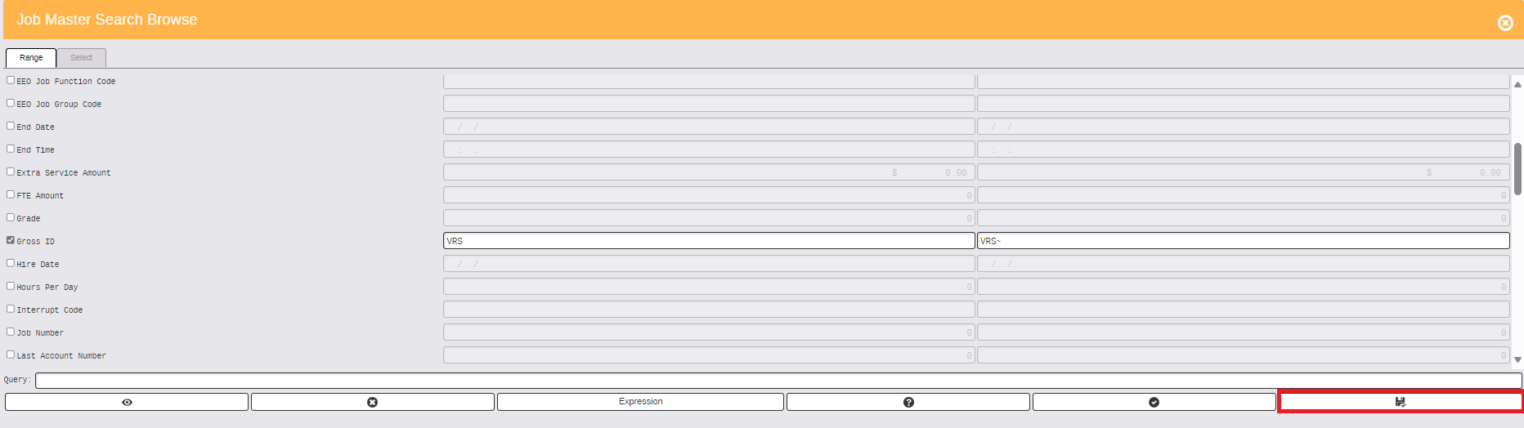Enable the EEO Job Group Code checkbox

coord(11,103)
